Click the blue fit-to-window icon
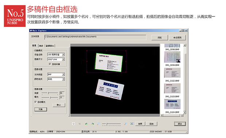Screen dimensions: 226x138 pyautogui.click(x=132, y=124)
